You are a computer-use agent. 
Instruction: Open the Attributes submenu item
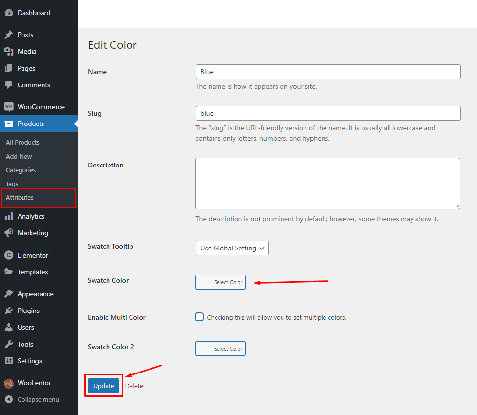(20, 197)
